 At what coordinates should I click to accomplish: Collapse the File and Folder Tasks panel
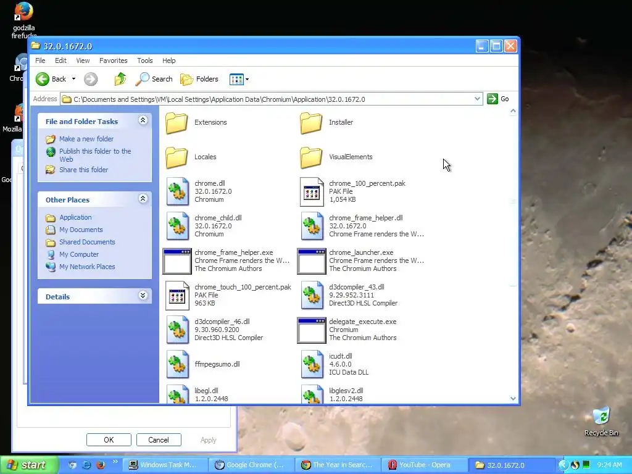click(x=143, y=120)
